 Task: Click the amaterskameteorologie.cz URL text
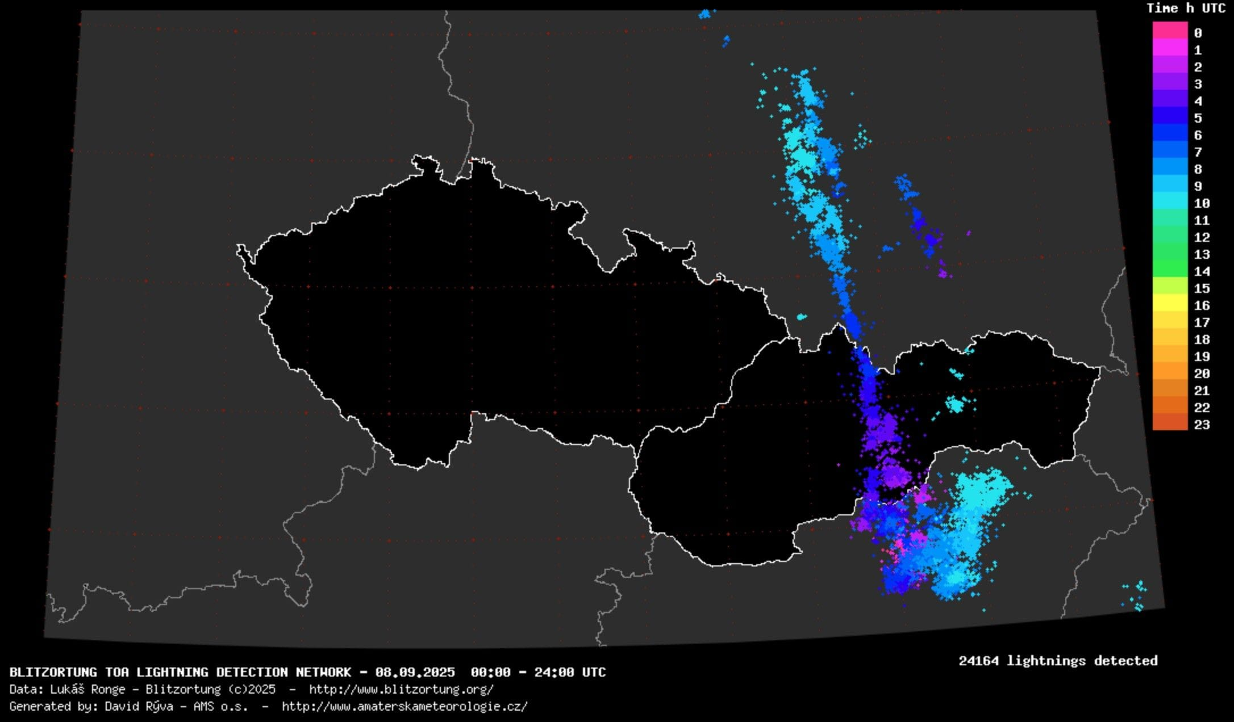405,706
